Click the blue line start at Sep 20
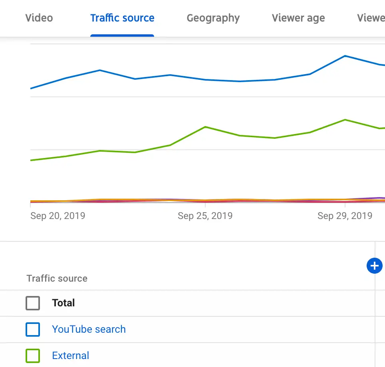Image resolution: width=385 pixels, height=367 pixels. click(x=31, y=88)
